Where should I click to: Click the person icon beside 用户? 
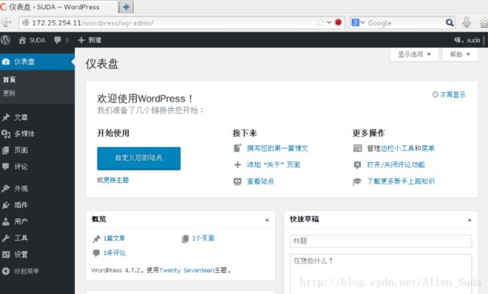click(5, 221)
